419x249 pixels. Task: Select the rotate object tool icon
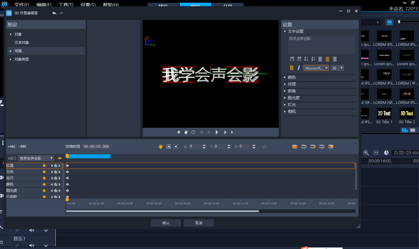coord(169,146)
